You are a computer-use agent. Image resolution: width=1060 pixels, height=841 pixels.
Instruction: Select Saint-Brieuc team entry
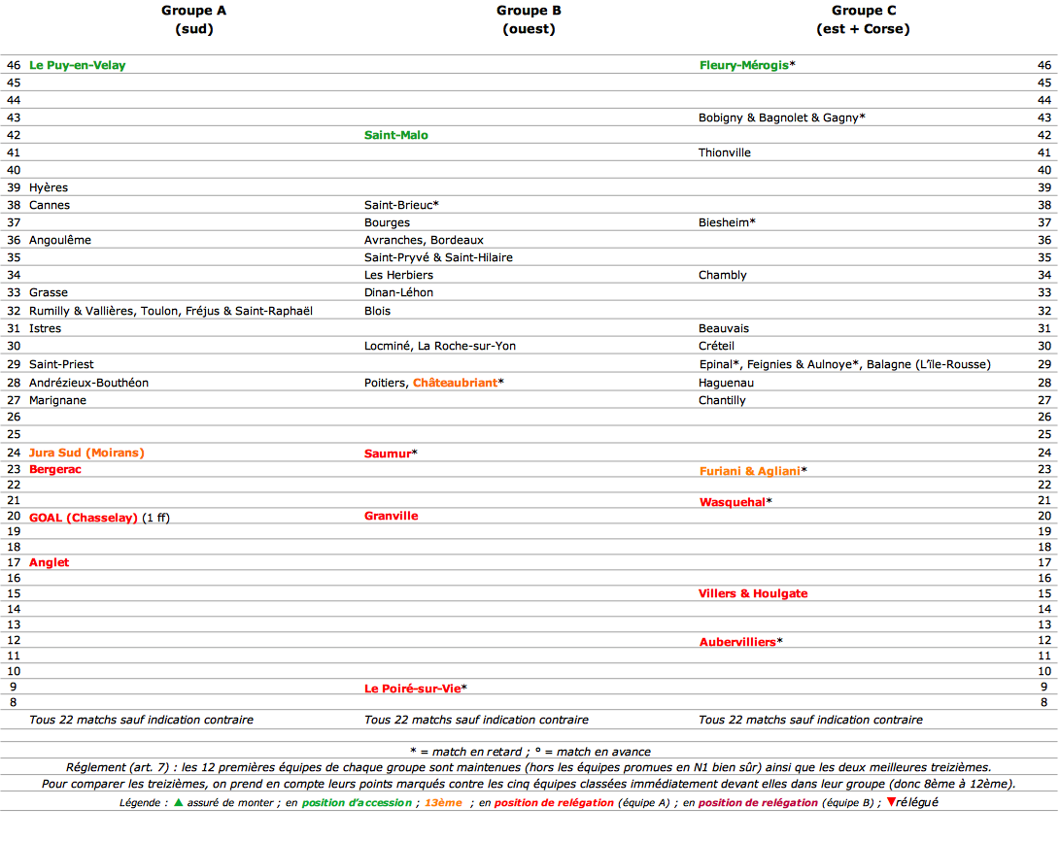click(x=399, y=205)
